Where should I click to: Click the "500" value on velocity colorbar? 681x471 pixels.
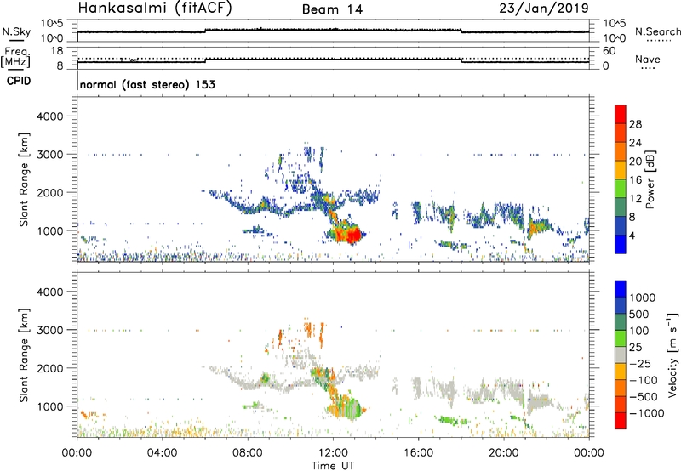point(639,315)
